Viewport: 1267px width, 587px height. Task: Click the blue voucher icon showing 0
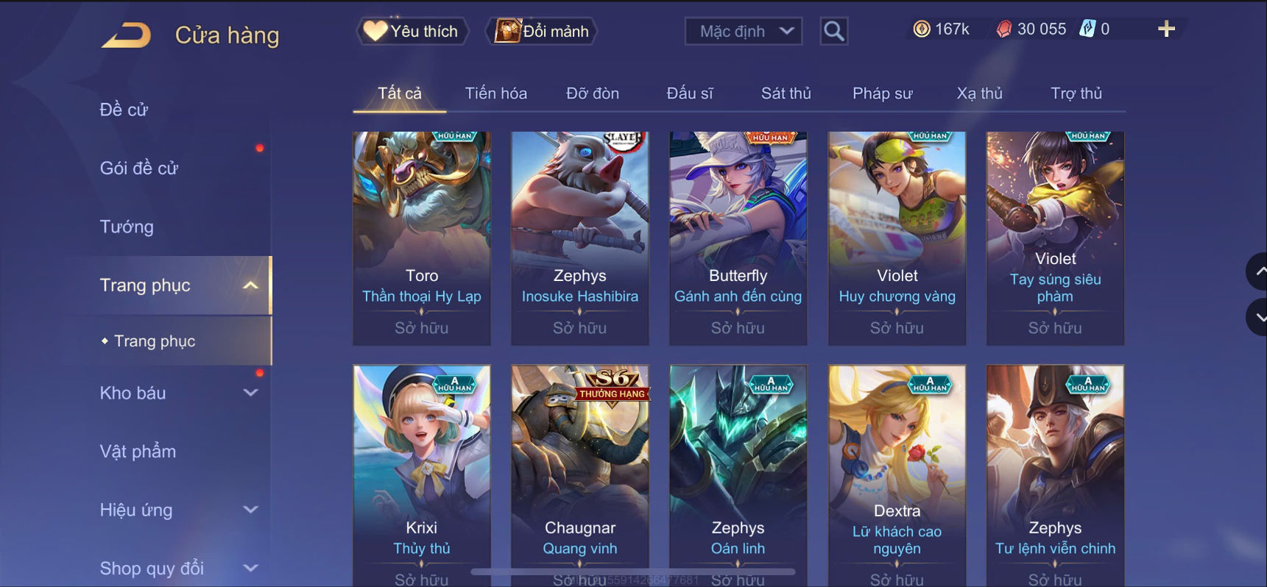click(1087, 29)
